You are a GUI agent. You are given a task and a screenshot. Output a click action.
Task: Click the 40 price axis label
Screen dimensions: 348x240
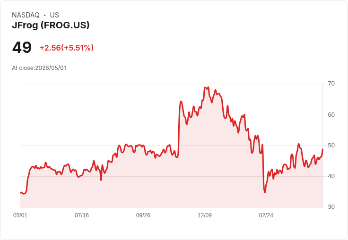[x=331, y=176]
